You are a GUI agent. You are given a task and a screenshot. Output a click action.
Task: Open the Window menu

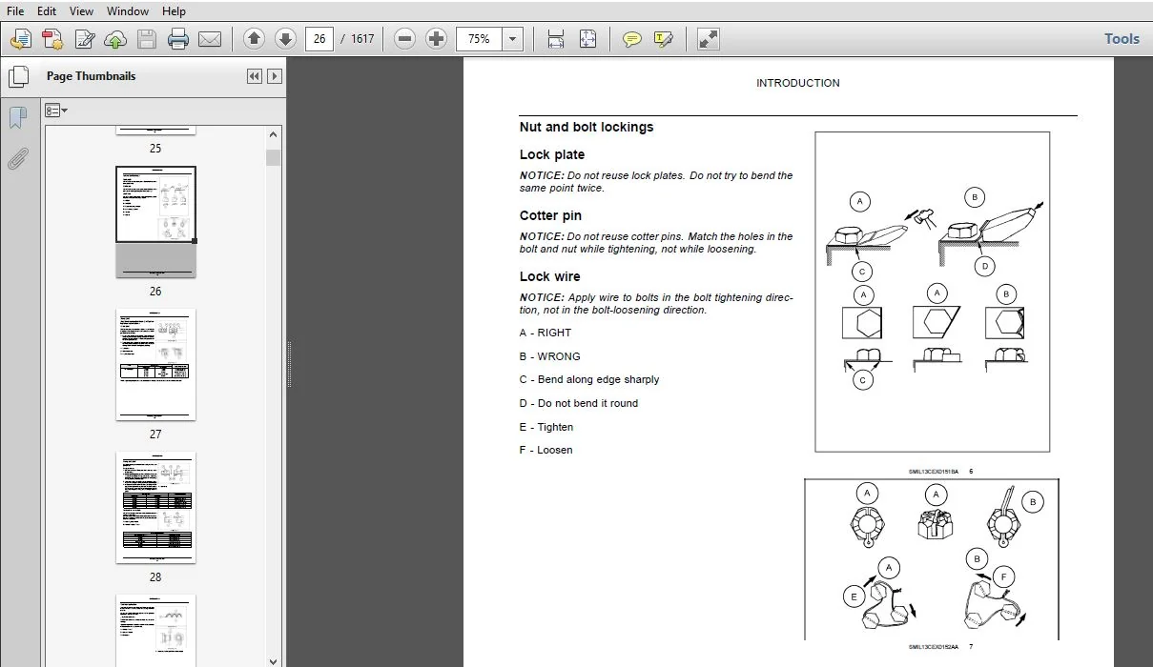click(x=128, y=11)
